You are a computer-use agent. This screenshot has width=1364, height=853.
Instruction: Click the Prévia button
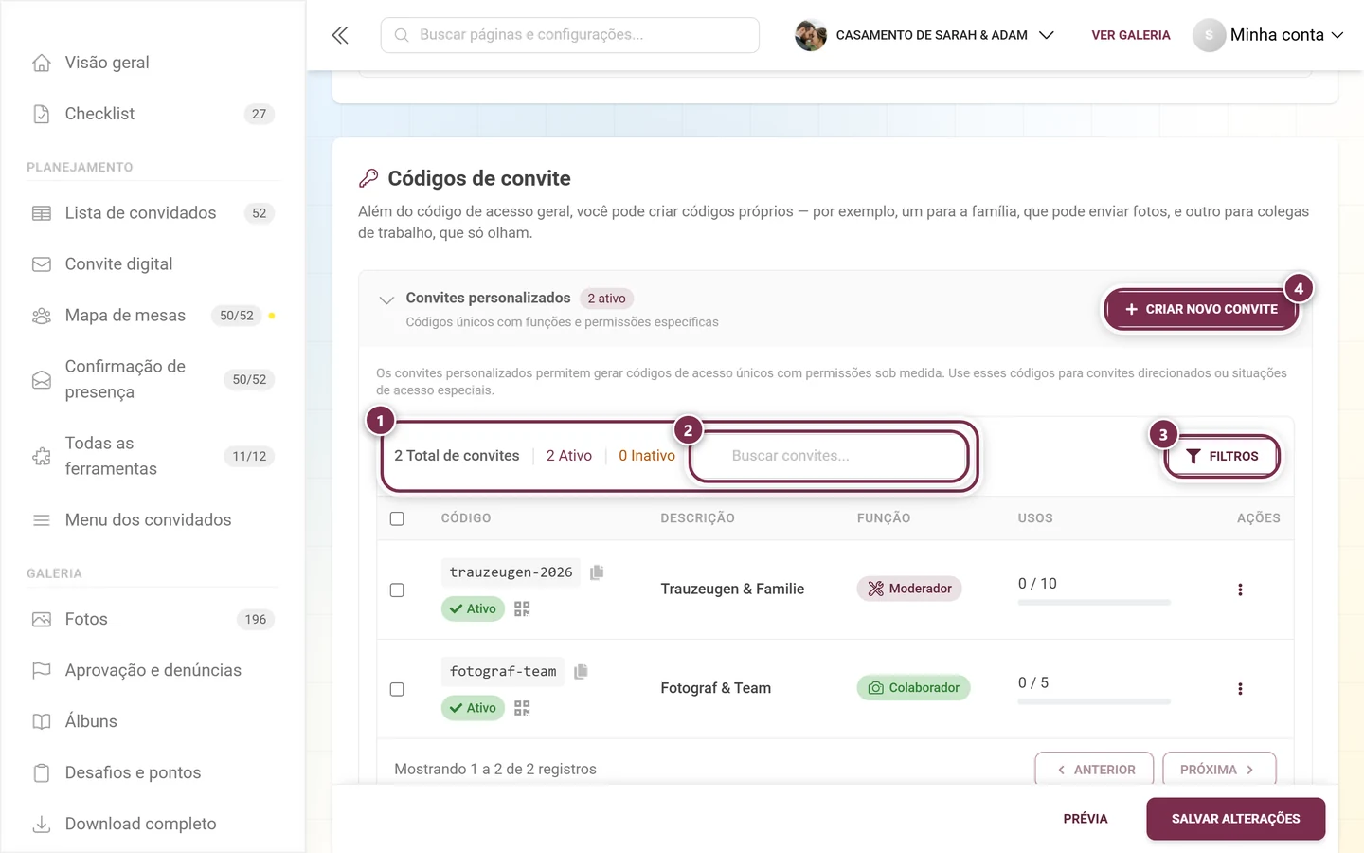(1086, 819)
